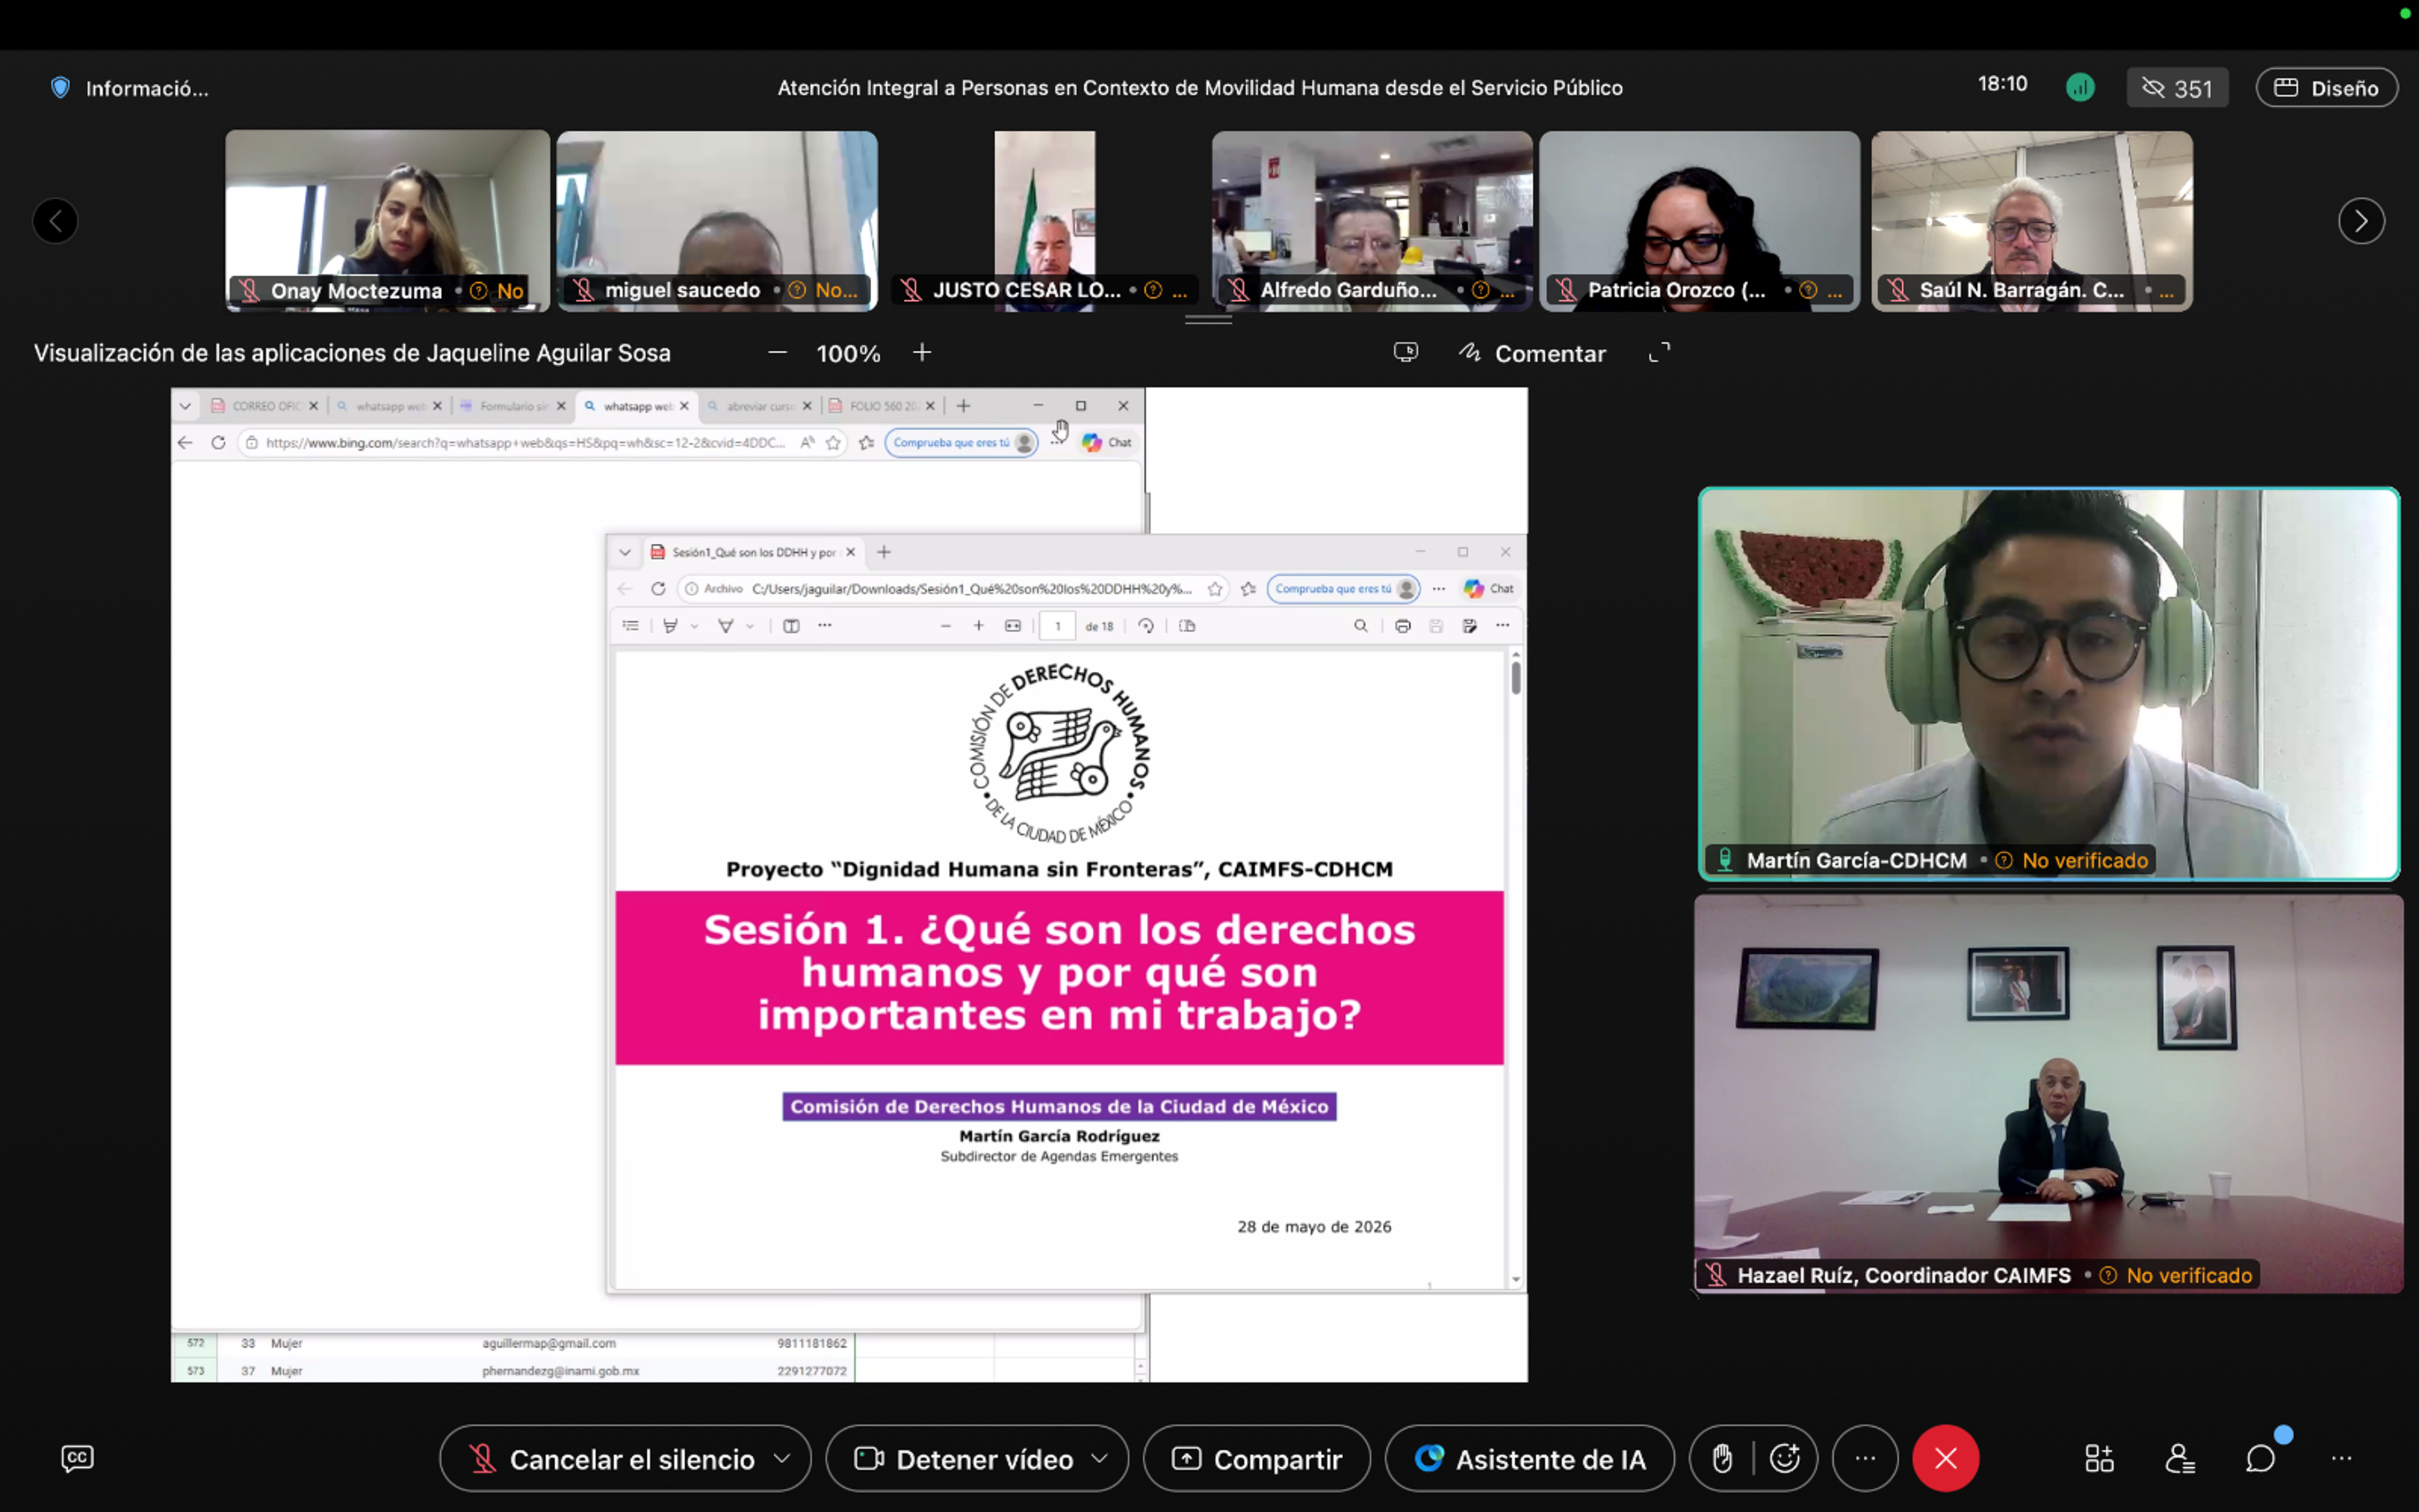Select the active whatsapp web tab
2419x1512 pixels.
point(636,406)
